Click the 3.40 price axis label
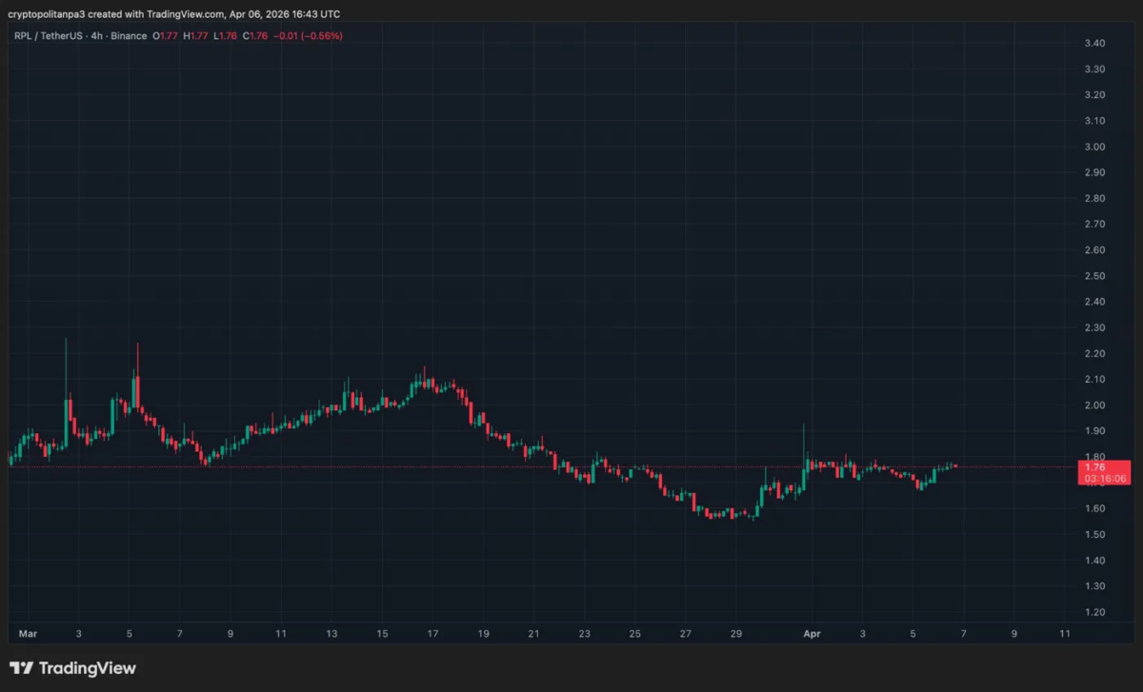The width and height of the screenshot is (1143, 692). tap(1094, 44)
